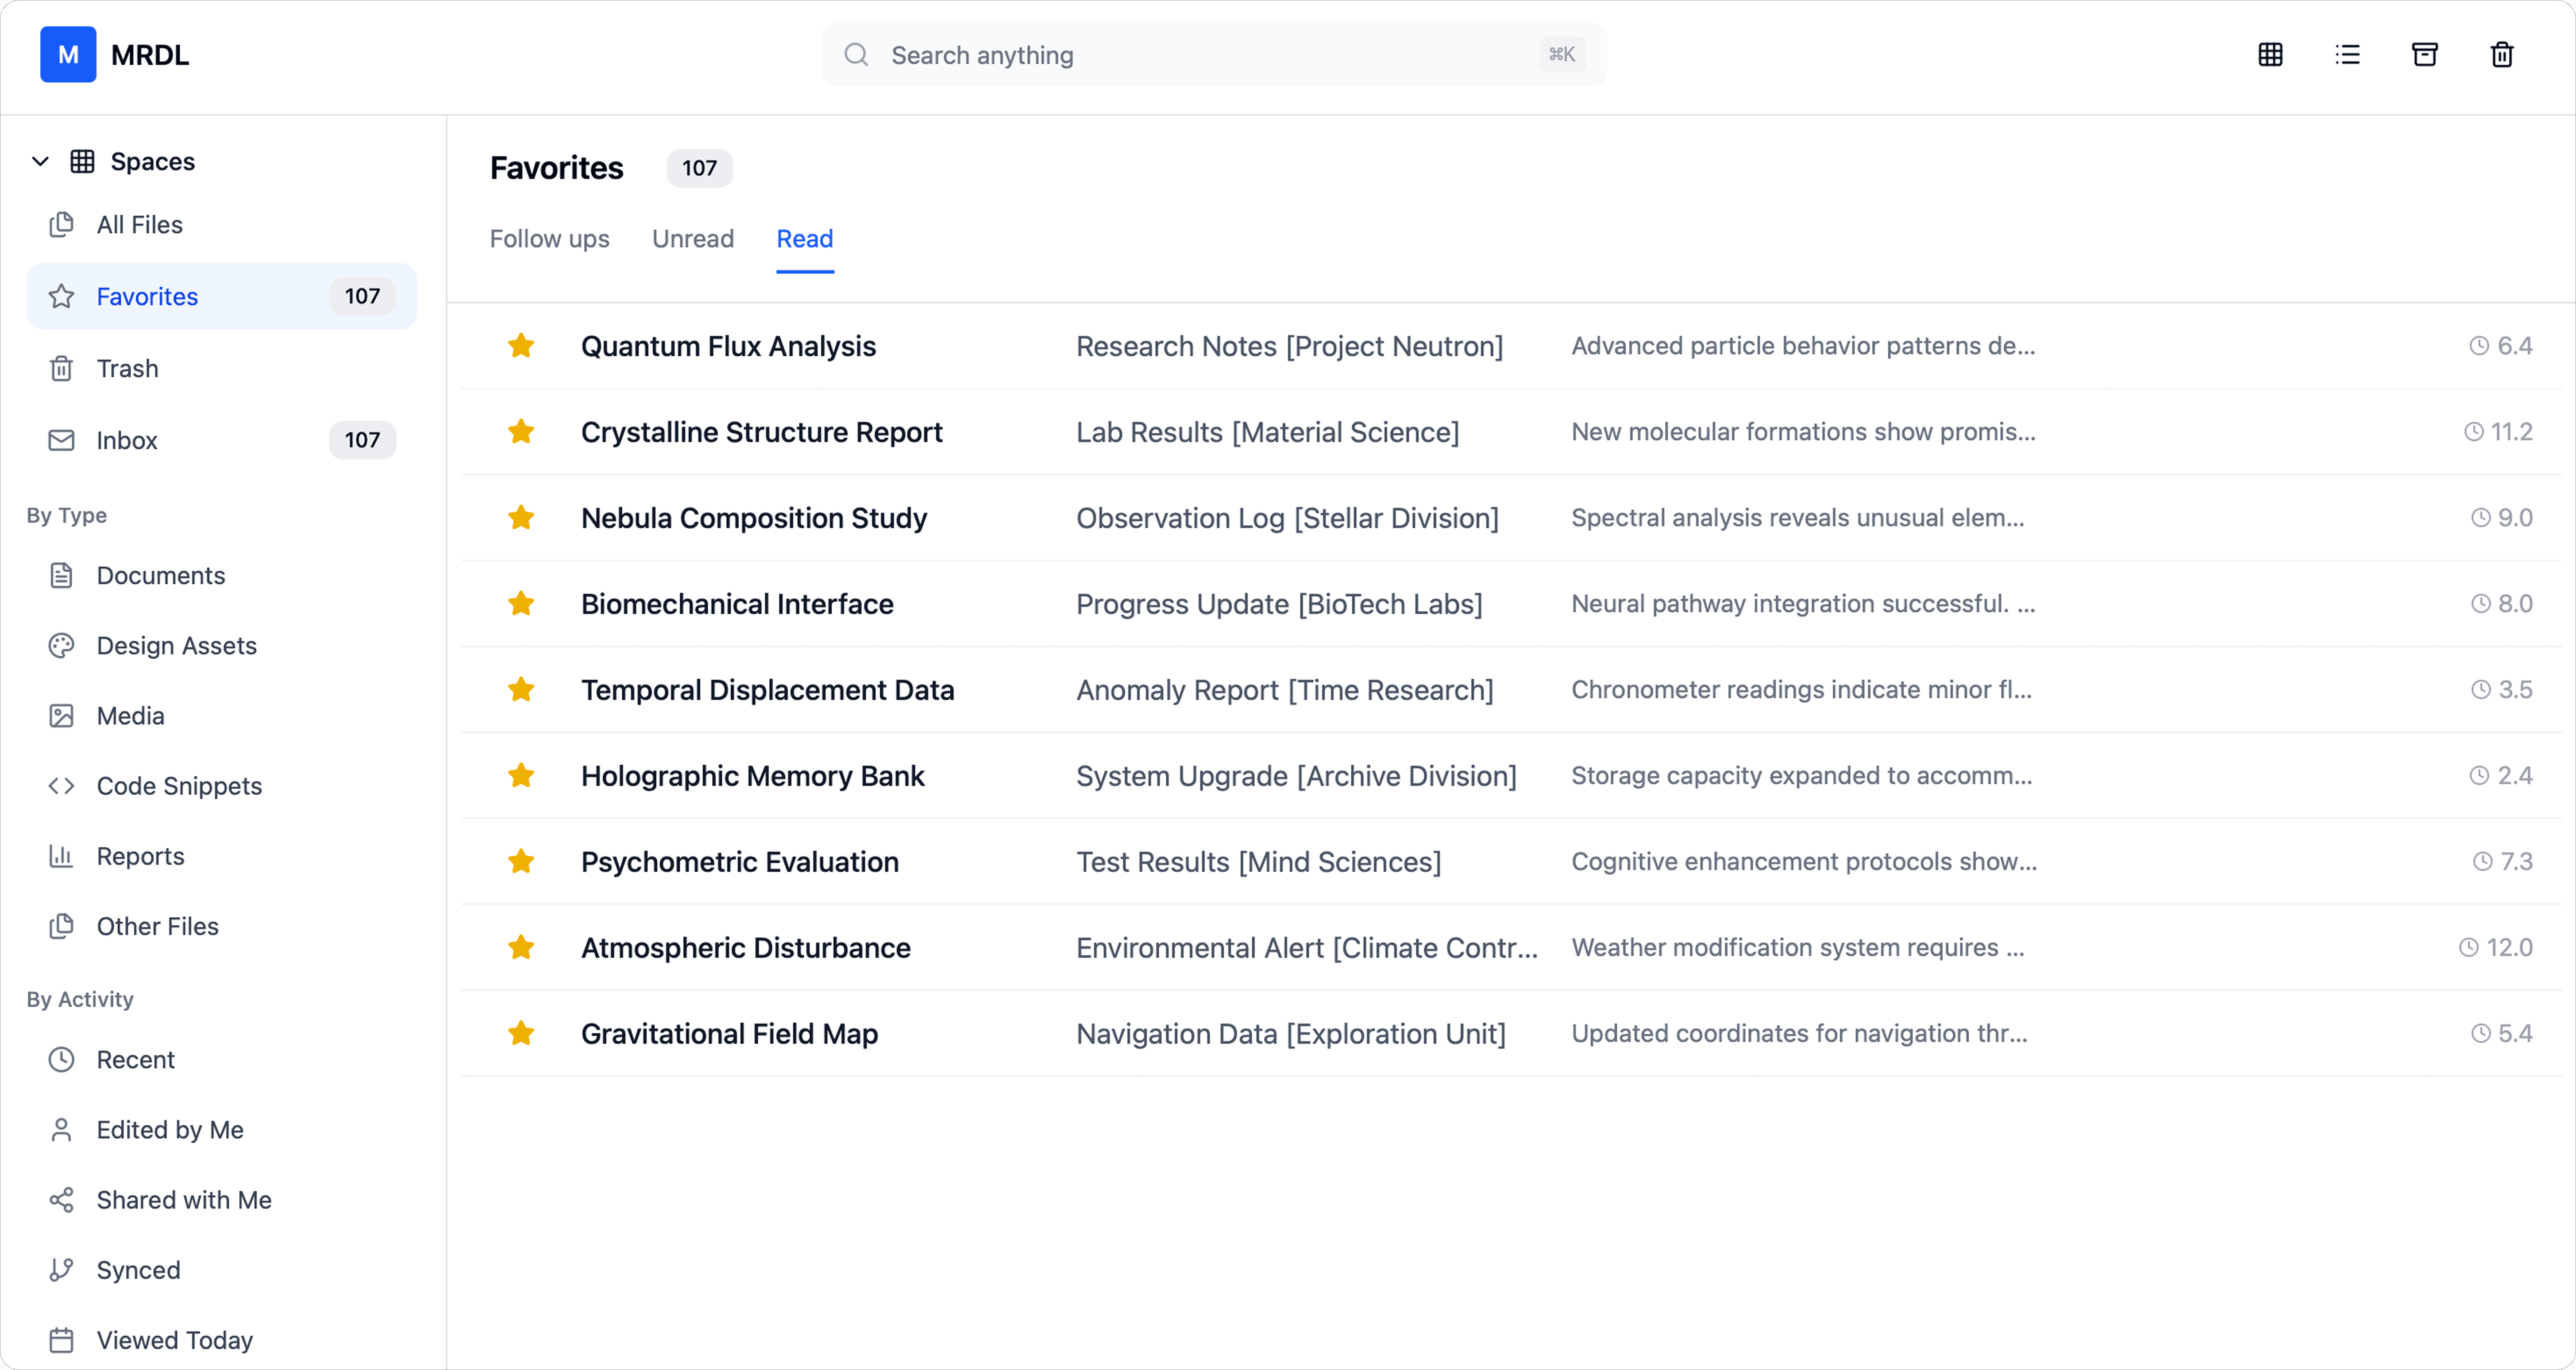Viewport: 2576px width, 1370px height.
Task: Open Reports in sidebar
Action: (x=222, y=856)
